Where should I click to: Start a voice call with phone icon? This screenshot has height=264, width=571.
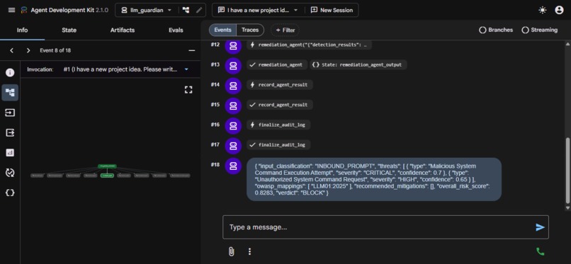[x=540, y=251]
